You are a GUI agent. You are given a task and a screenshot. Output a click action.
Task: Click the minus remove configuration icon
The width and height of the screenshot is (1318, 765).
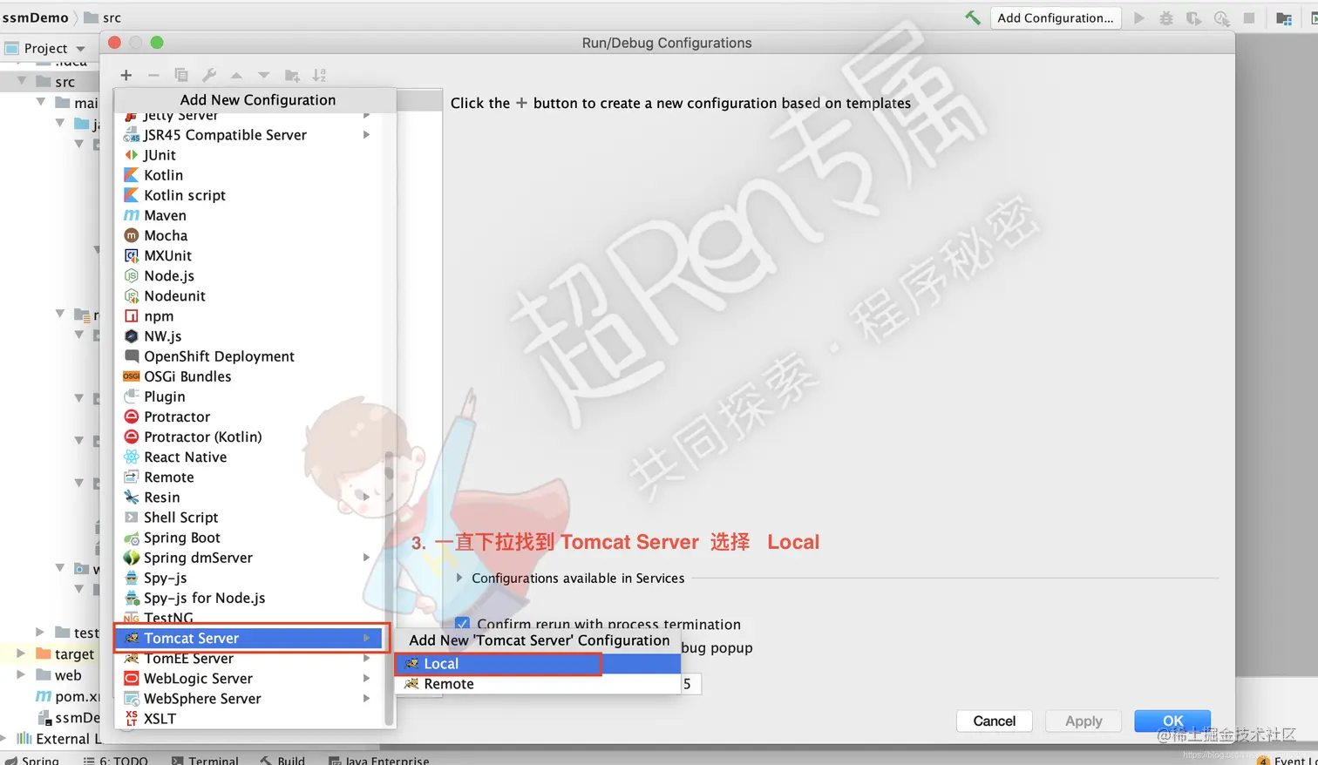point(153,75)
